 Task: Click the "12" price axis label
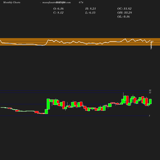(x=150, y=90)
